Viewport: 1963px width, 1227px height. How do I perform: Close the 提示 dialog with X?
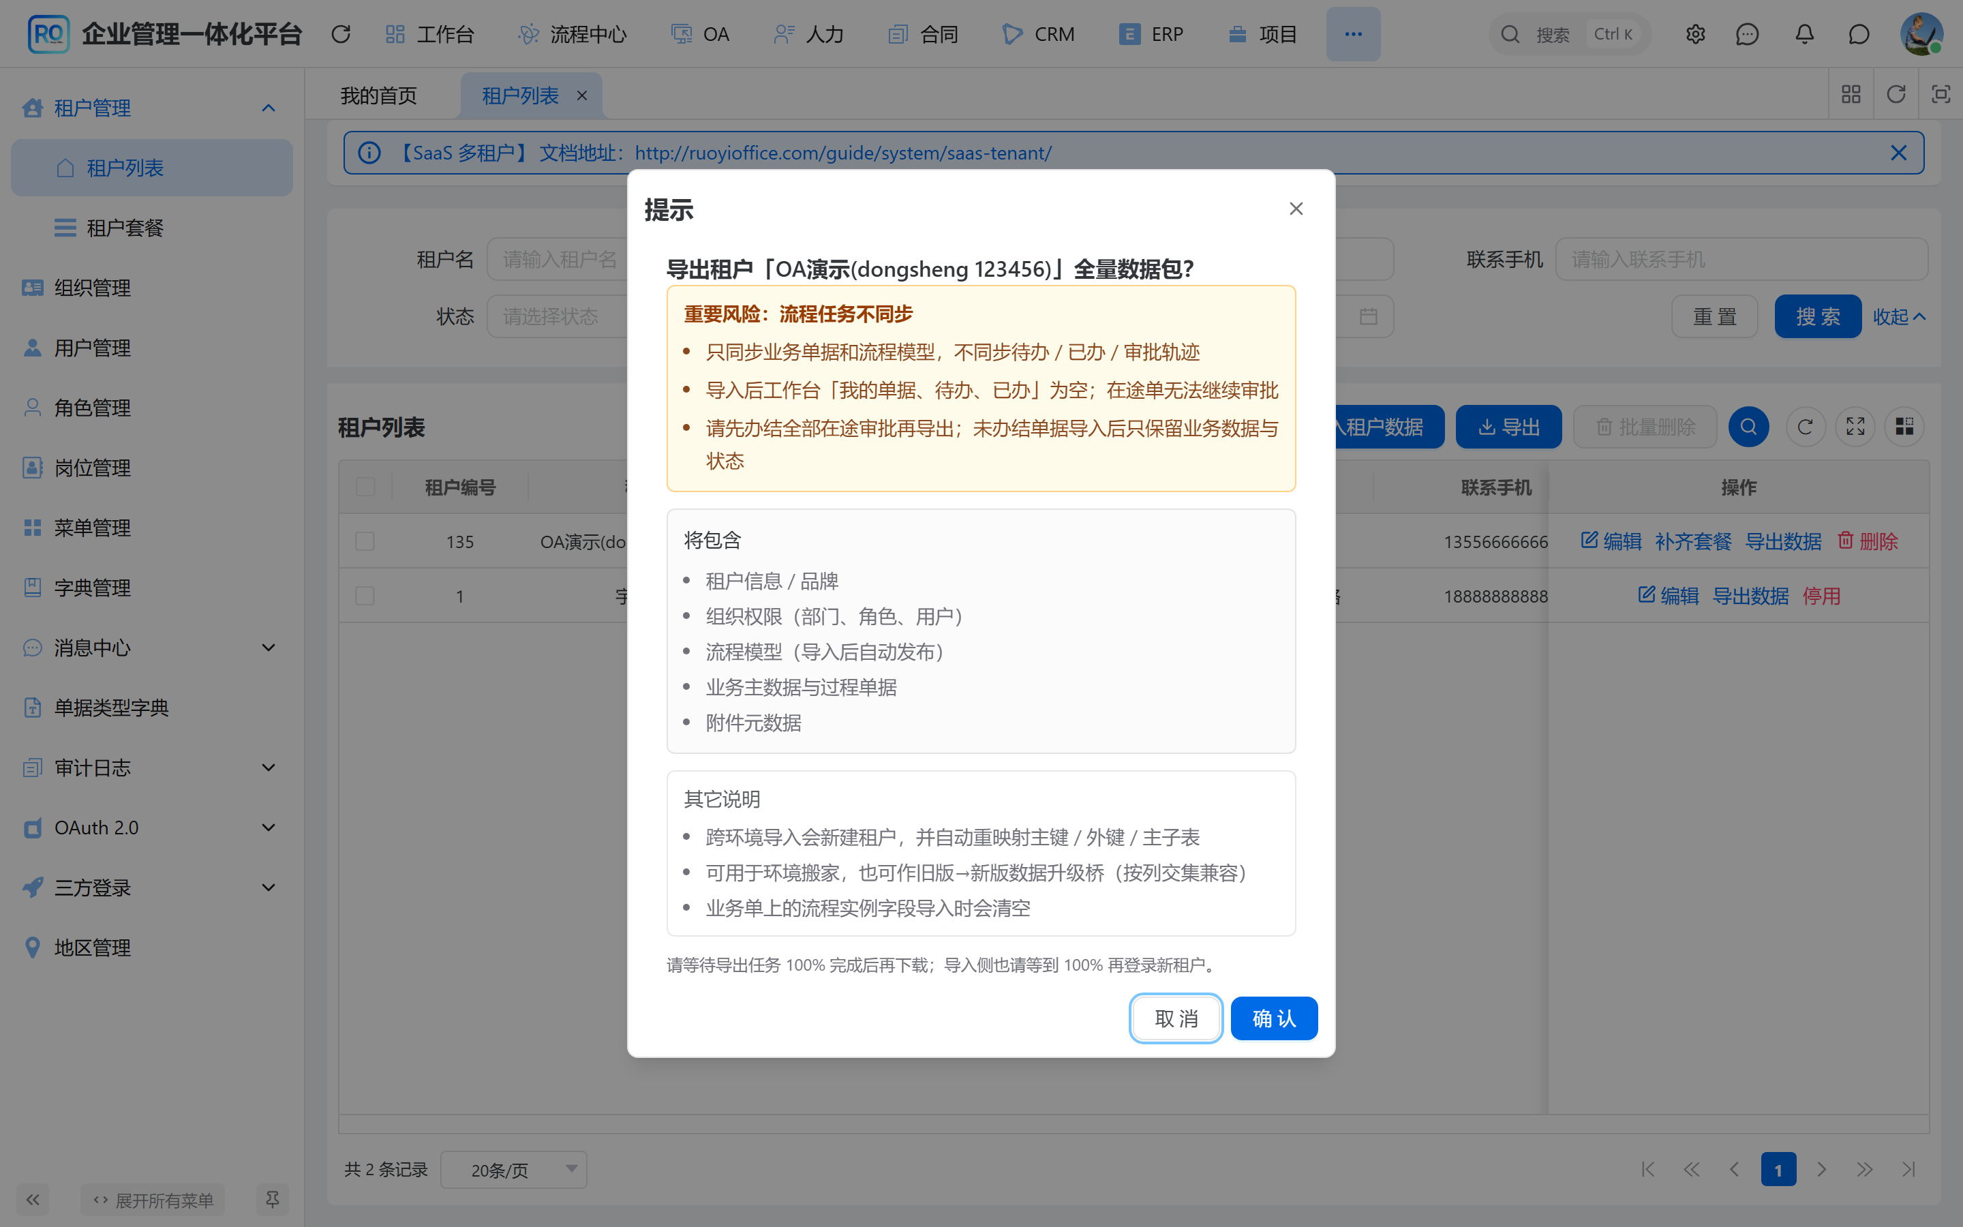pyautogui.click(x=1296, y=209)
